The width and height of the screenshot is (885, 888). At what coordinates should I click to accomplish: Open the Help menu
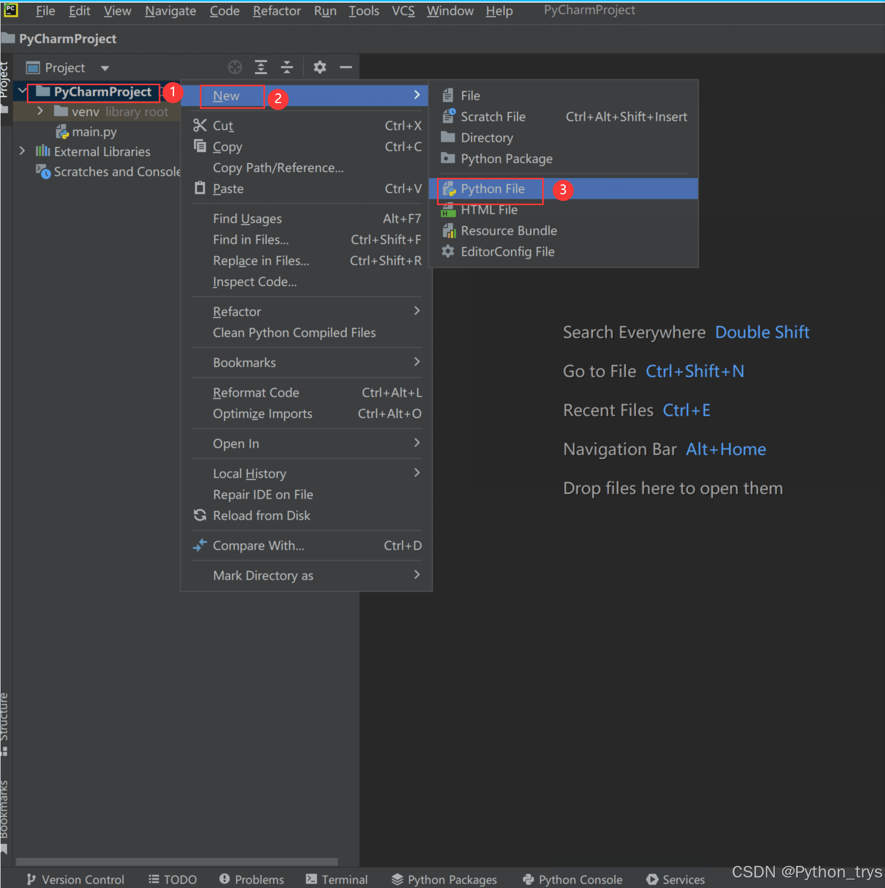click(499, 11)
